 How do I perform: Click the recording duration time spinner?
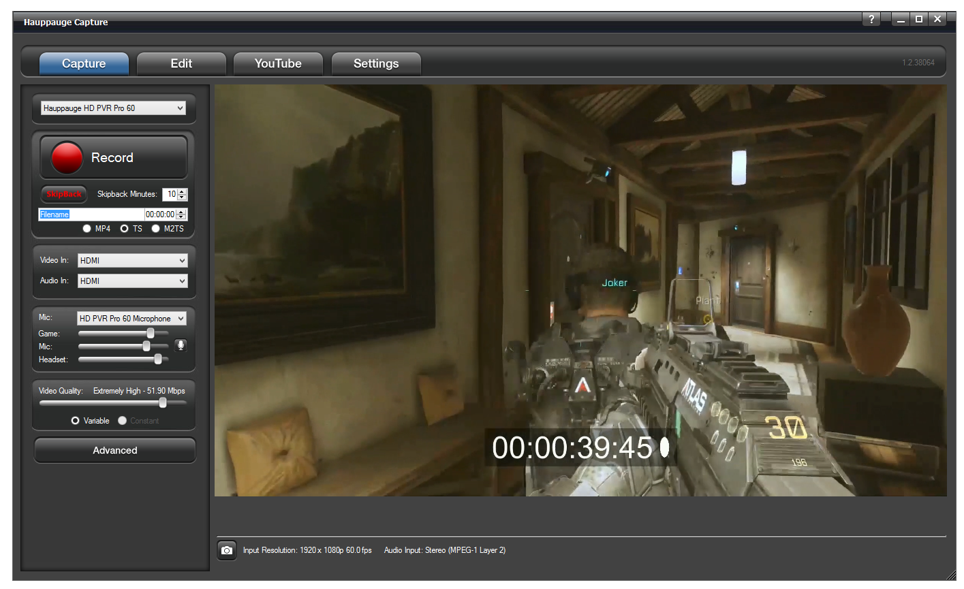tap(160, 214)
